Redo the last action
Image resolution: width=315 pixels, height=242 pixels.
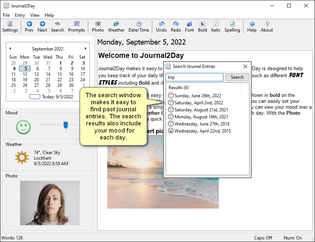coord(176,27)
